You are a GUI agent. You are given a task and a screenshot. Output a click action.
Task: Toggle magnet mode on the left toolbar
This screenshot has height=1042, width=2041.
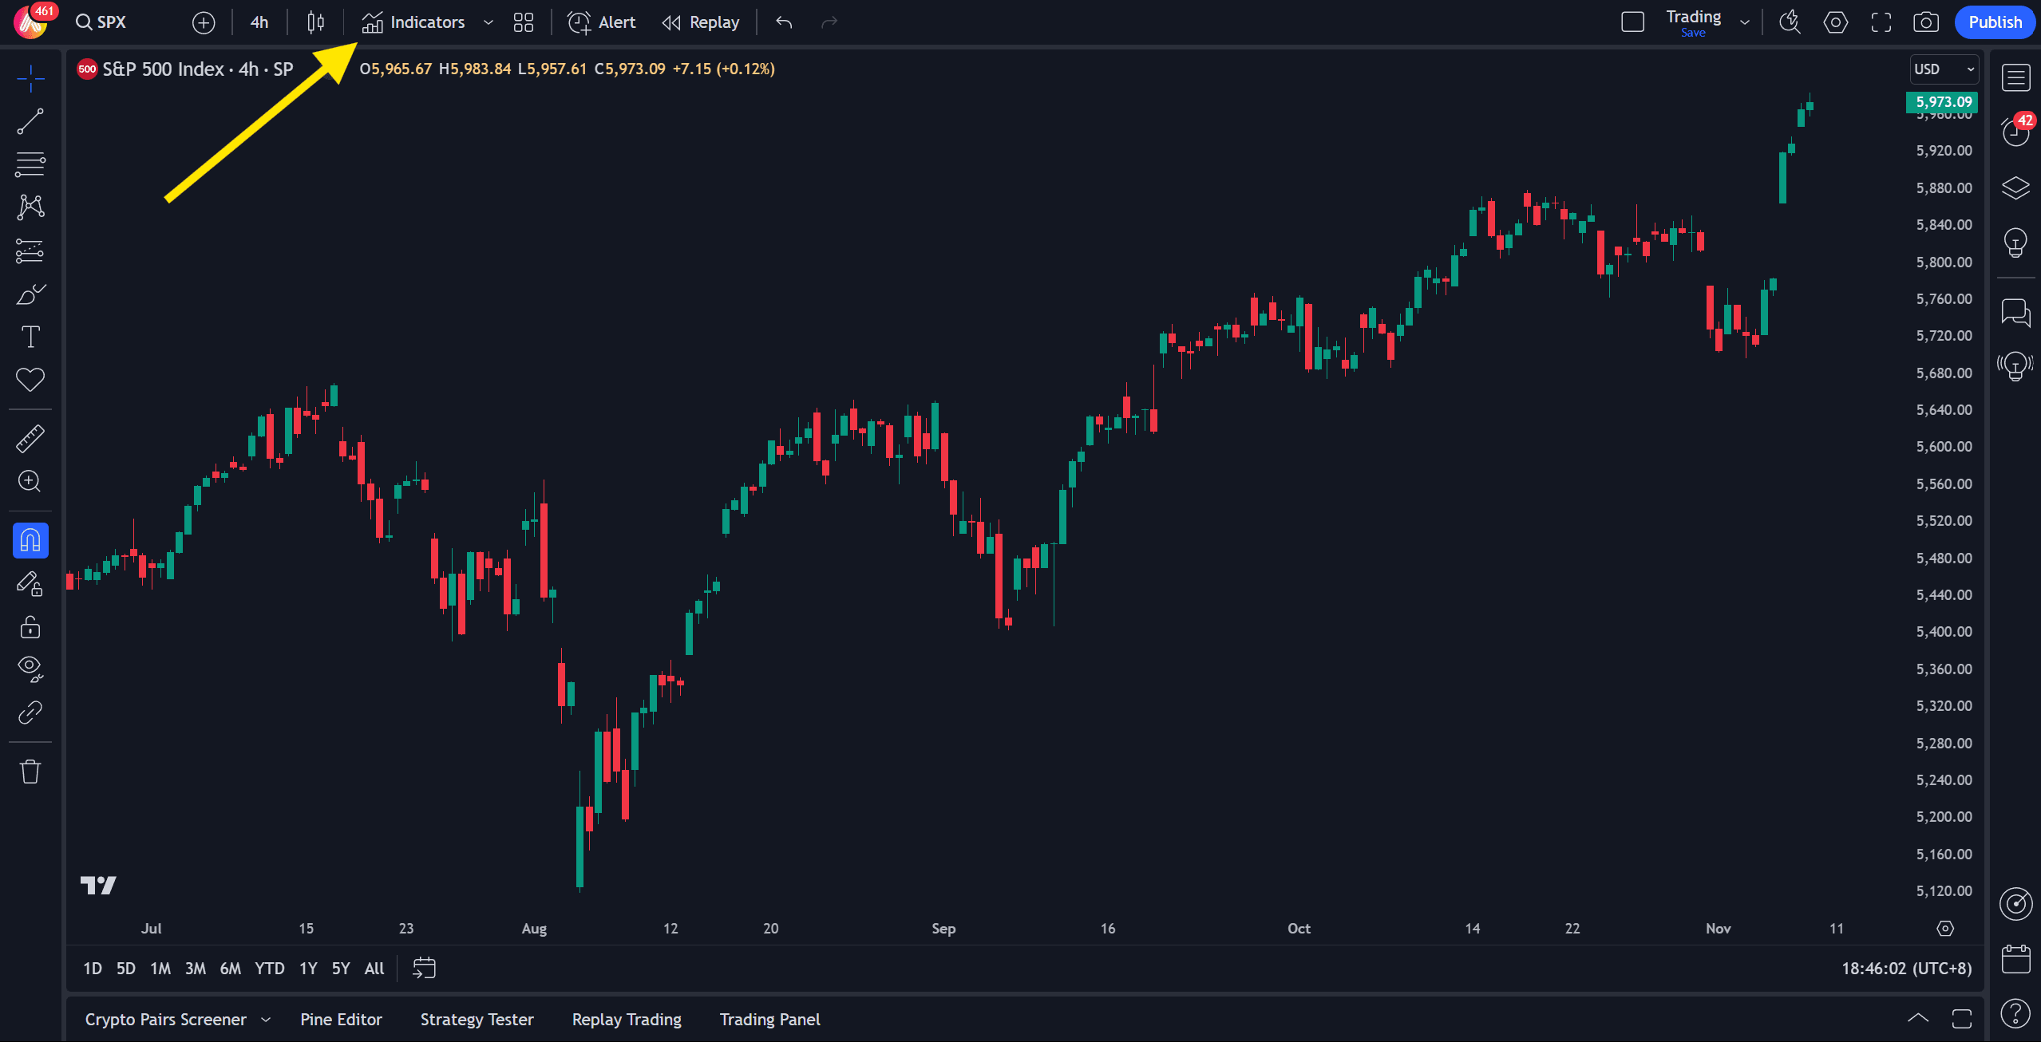(x=30, y=540)
